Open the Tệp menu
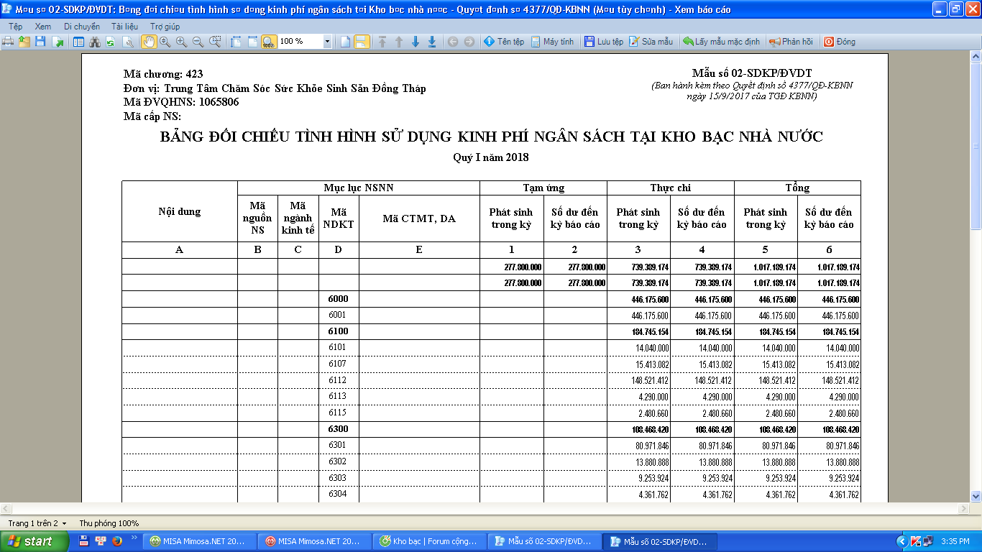The height and width of the screenshot is (552, 982). (16, 27)
